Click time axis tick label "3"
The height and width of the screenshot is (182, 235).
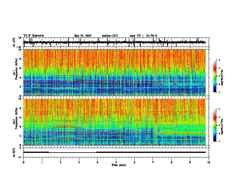pos(79,162)
